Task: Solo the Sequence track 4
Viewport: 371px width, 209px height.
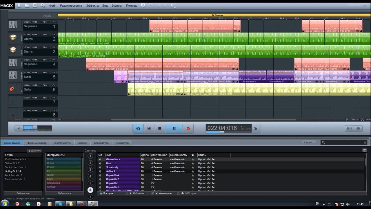Action: click(27, 60)
